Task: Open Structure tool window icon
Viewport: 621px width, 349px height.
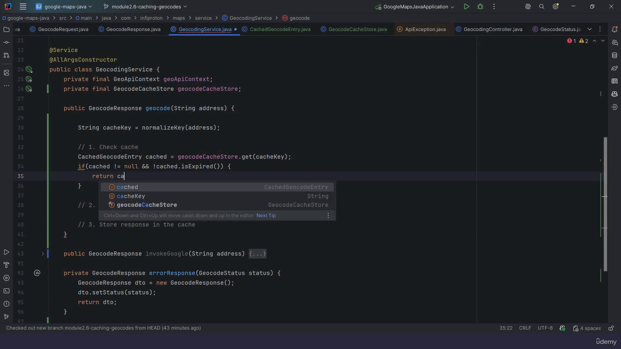Action: pos(6,73)
